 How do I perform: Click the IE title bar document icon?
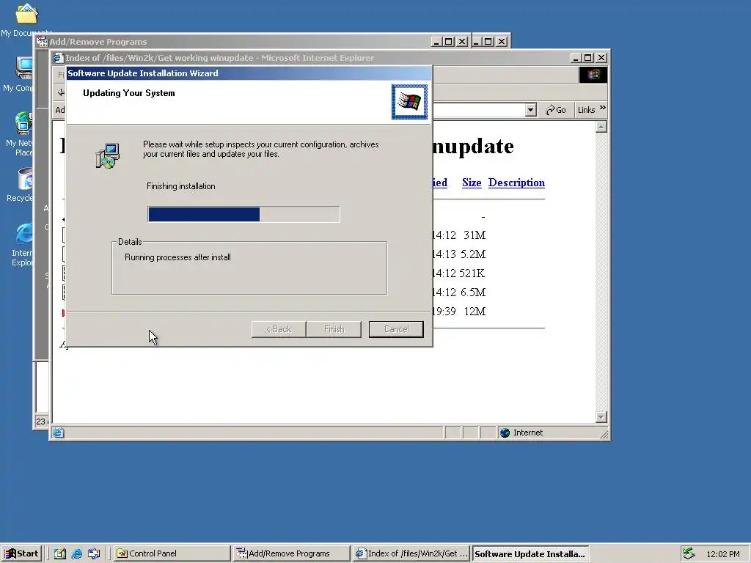point(59,58)
